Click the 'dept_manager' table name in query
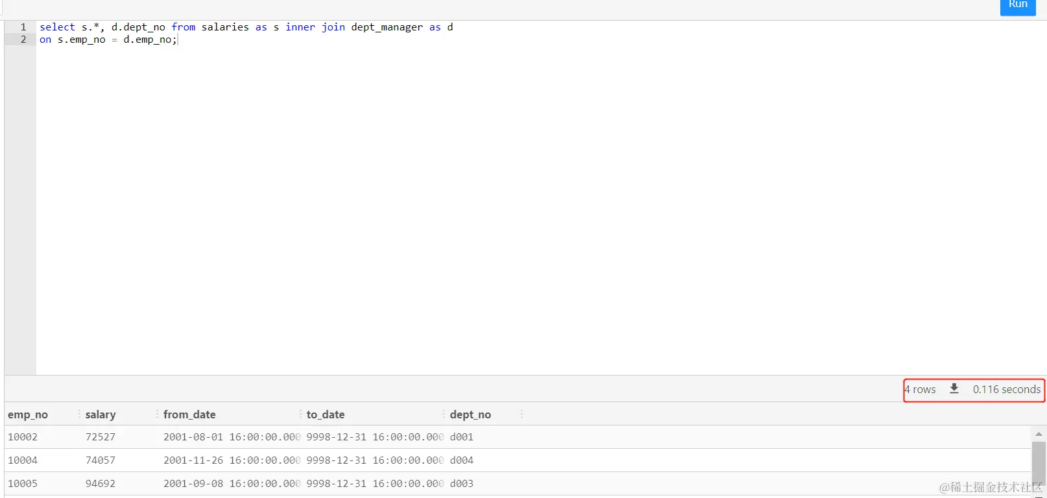Screen dimensions: 1047x498 [387, 27]
